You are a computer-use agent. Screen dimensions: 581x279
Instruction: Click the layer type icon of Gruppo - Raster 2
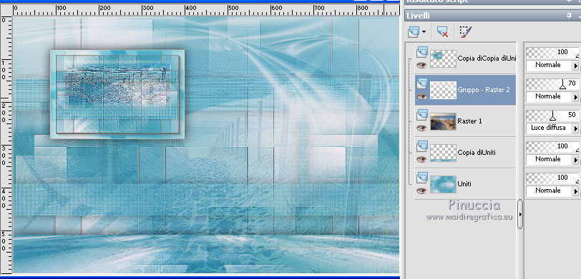pyautogui.click(x=421, y=84)
